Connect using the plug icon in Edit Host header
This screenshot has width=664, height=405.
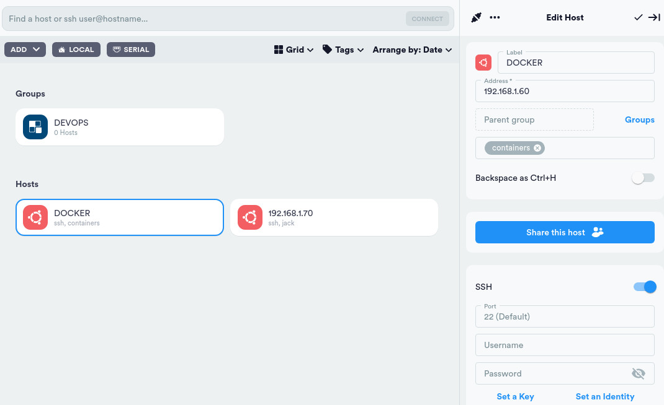(x=477, y=17)
